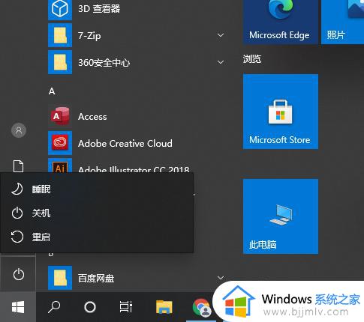Open the 照片 photos tile

coord(343,22)
